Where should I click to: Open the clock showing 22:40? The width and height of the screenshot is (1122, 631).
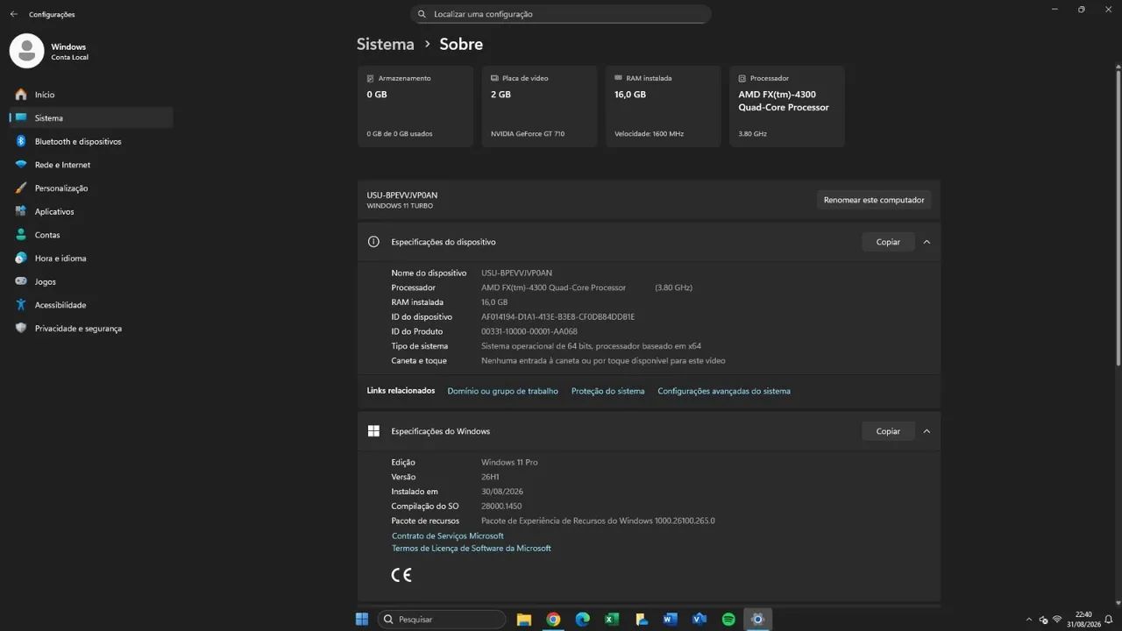click(1083, 619)
